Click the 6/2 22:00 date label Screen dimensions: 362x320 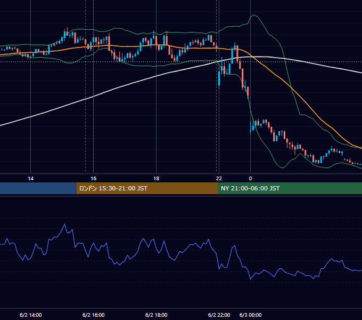coord(219,315)
